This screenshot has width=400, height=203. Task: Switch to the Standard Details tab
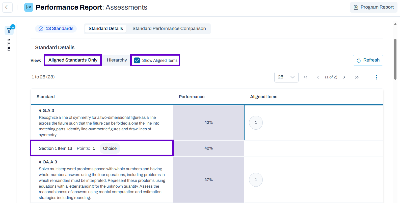pos(106,29)
